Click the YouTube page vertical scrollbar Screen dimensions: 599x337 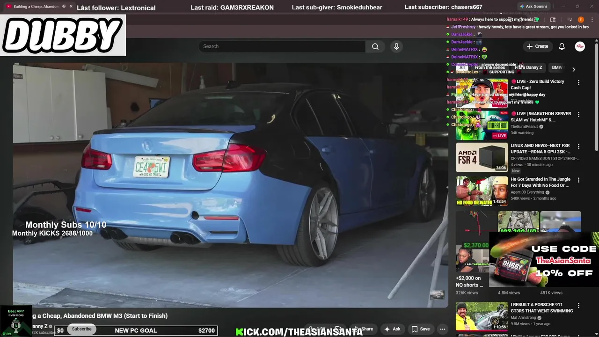point(597,96)
